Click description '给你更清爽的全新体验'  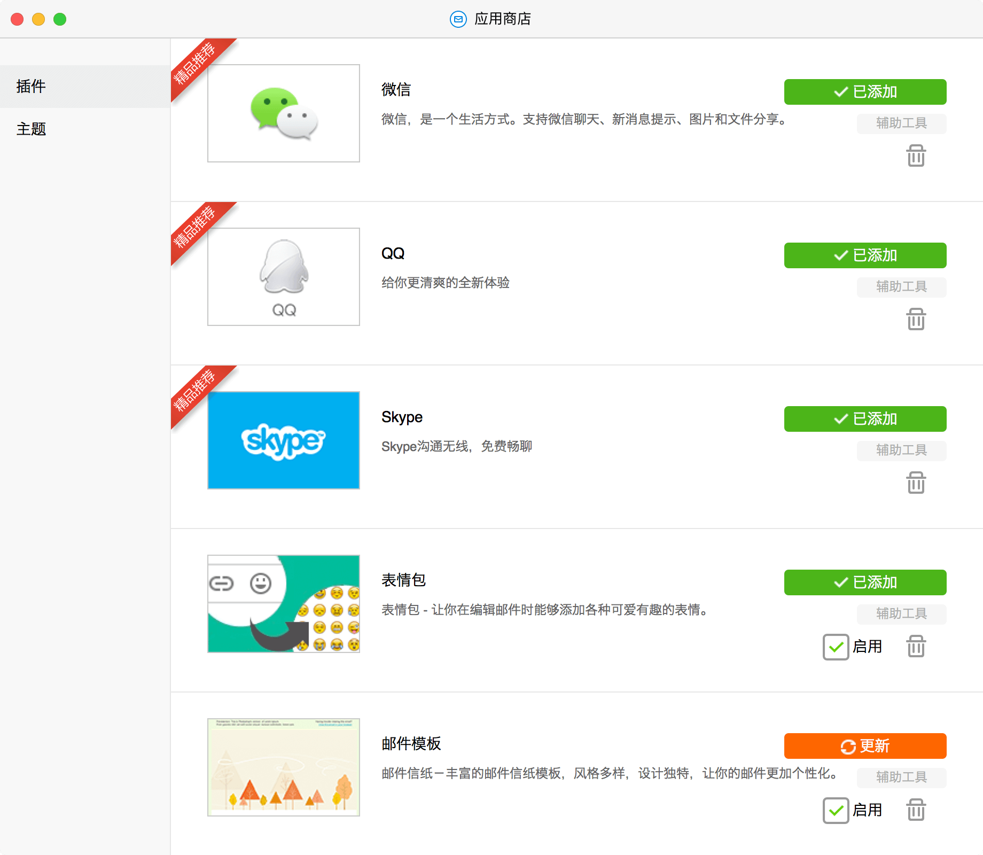pyautogui.click(x=446, y=283)
